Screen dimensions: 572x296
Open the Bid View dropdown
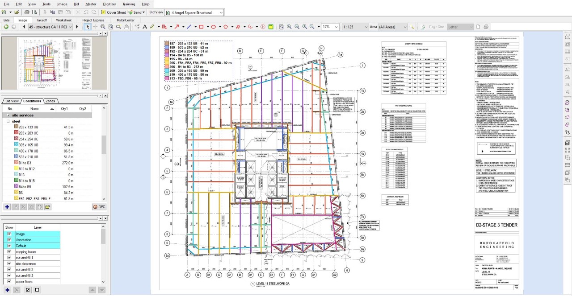[x=221, y=13]
